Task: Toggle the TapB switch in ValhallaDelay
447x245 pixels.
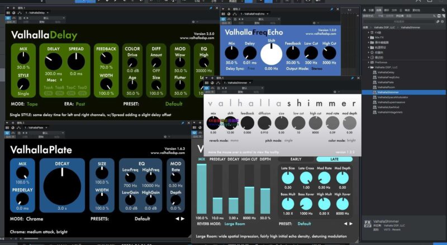Action: coord(60,93)
